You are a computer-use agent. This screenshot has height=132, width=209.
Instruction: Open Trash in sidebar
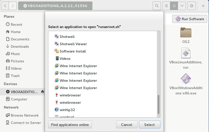[x=22, y=76]
